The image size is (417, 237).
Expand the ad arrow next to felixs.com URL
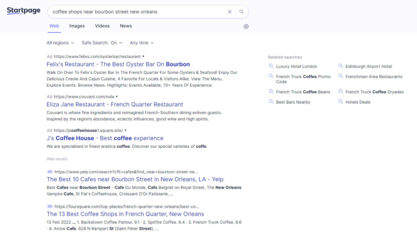pos(143,57)
